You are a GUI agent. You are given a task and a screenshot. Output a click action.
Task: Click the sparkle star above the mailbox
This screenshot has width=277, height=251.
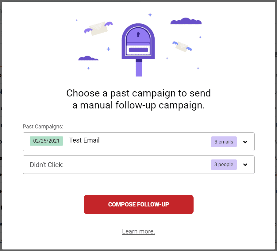(x=150, y=15)
